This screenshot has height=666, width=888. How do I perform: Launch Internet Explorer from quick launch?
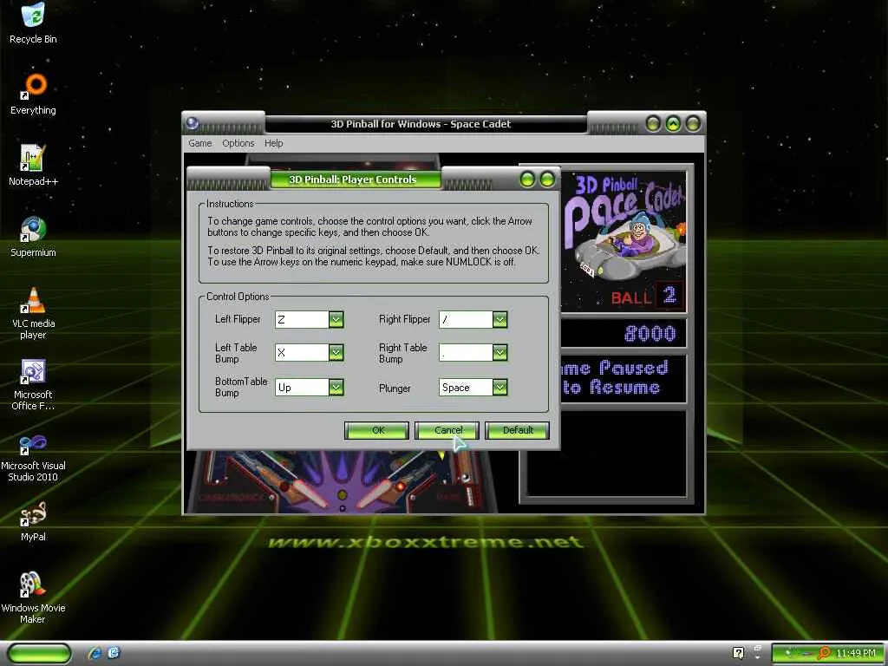[x=95, y=653]
